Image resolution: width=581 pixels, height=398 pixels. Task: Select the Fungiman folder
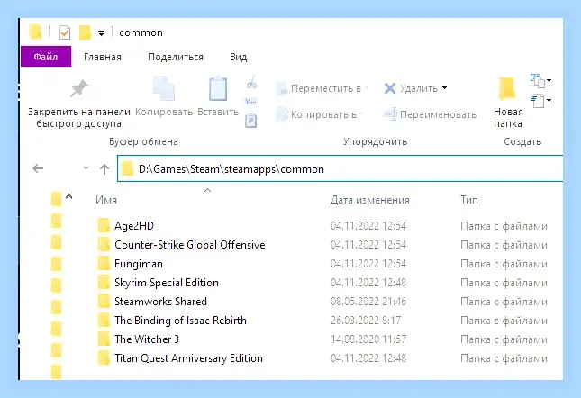[x=139, y=264]
